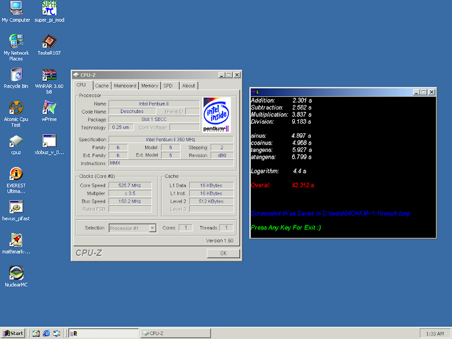Select the mathmark desktop shortcut
The image size is (452, 339).
pos(16,244)
